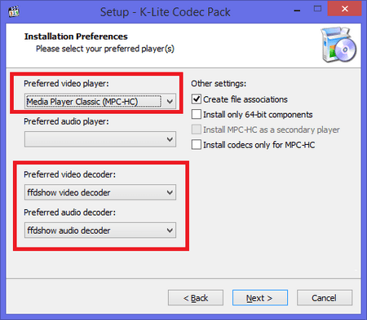The image size is (367, 320).
Task: Close the K-Lite setup window
Action: 345,9
